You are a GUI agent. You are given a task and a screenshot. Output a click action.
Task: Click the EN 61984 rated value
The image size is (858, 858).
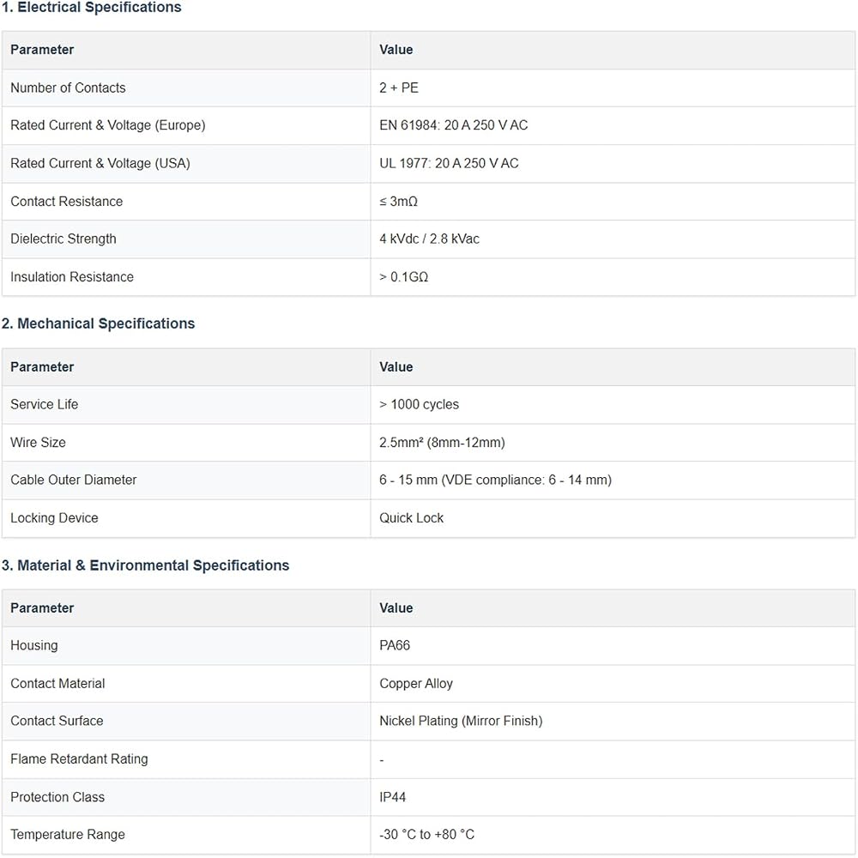coord(454,125)
